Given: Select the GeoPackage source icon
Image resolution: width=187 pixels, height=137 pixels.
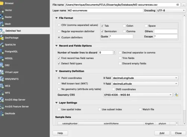Looking at the screenshot, I should pos(2,38).
